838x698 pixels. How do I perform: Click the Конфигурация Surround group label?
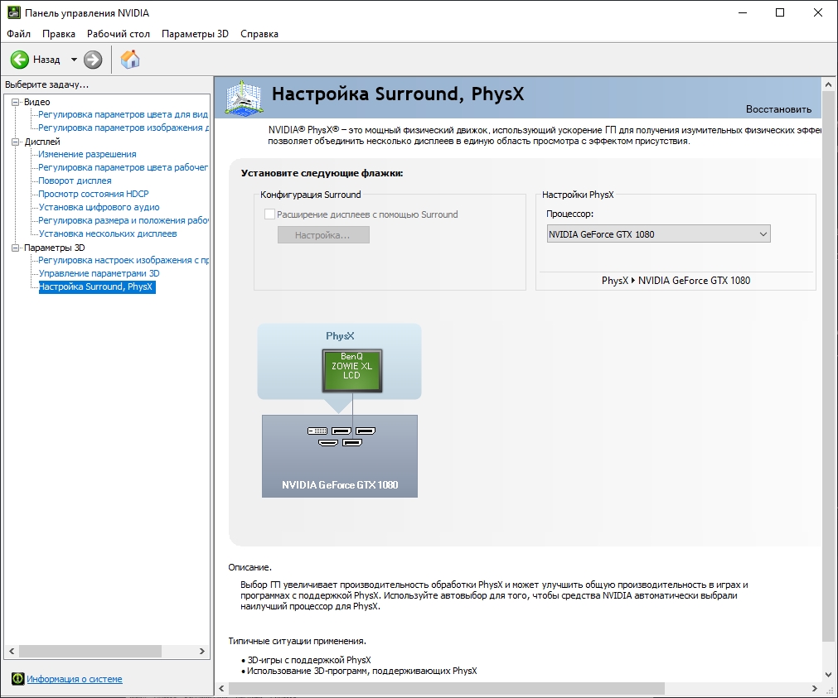[x=311, y=195]
